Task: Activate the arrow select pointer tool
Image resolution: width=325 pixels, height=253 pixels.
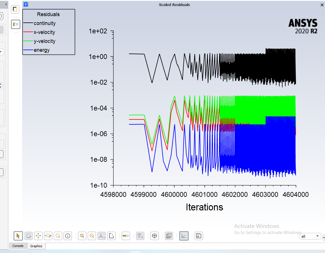Action: (x=18, y=236)
